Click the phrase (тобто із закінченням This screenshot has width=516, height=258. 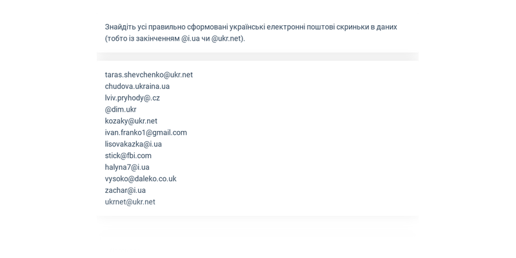click(x=142, y=39)
